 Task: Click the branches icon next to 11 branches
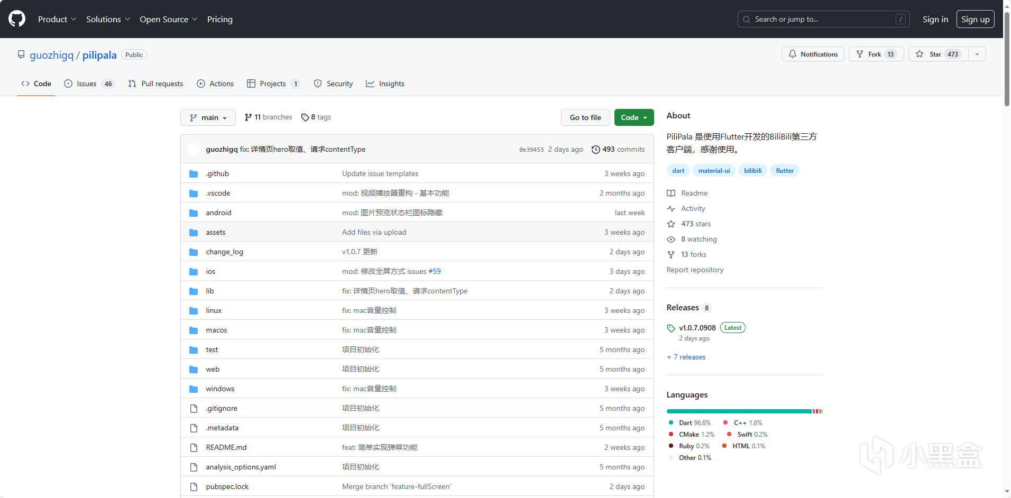[x=248, y=117]
